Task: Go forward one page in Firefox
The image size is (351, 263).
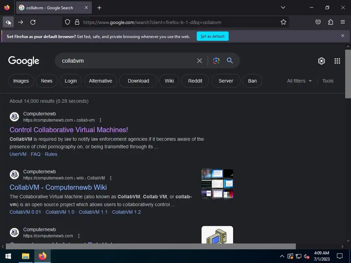Action: [x=21, y=22]
